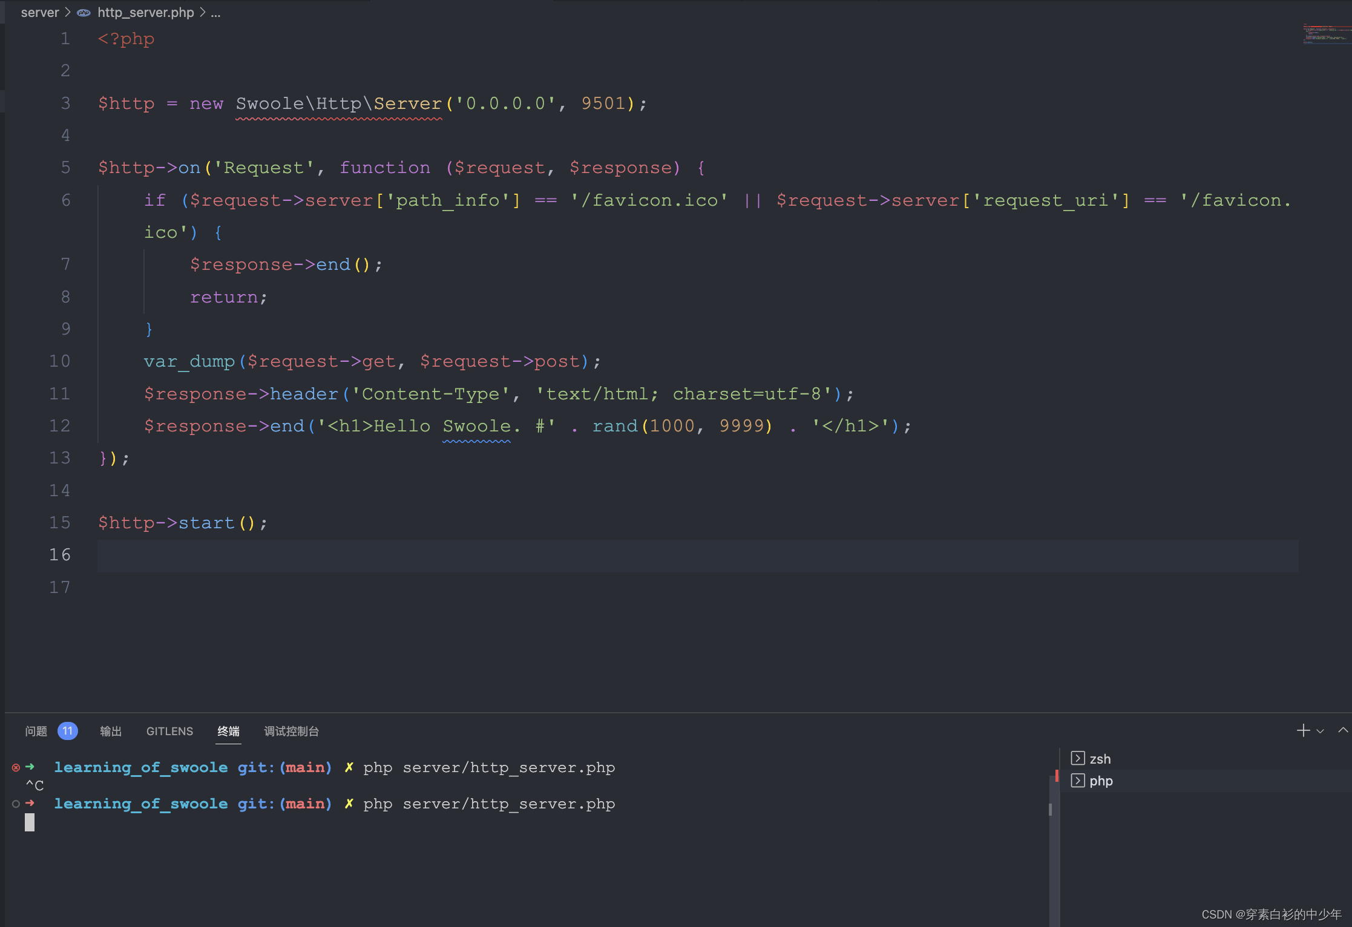Open the problems count badge showing 11

click(67, 731)
